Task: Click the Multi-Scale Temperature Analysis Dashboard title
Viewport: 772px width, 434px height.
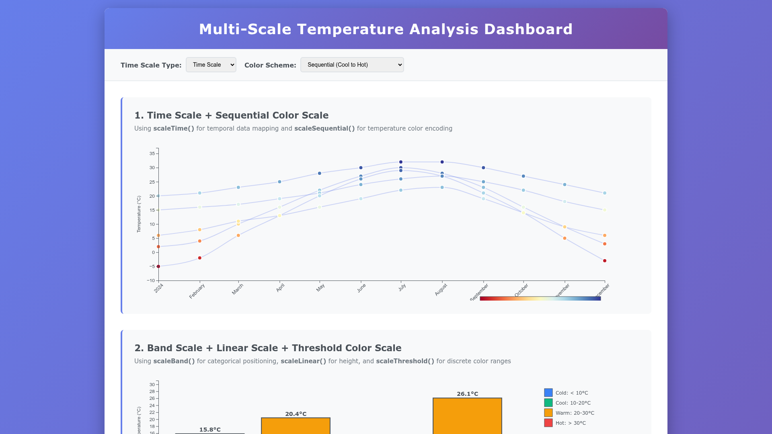Action: (x=386, y=29)
